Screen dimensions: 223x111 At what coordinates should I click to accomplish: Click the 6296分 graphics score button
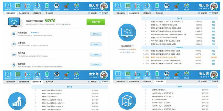tap(96, 44)
